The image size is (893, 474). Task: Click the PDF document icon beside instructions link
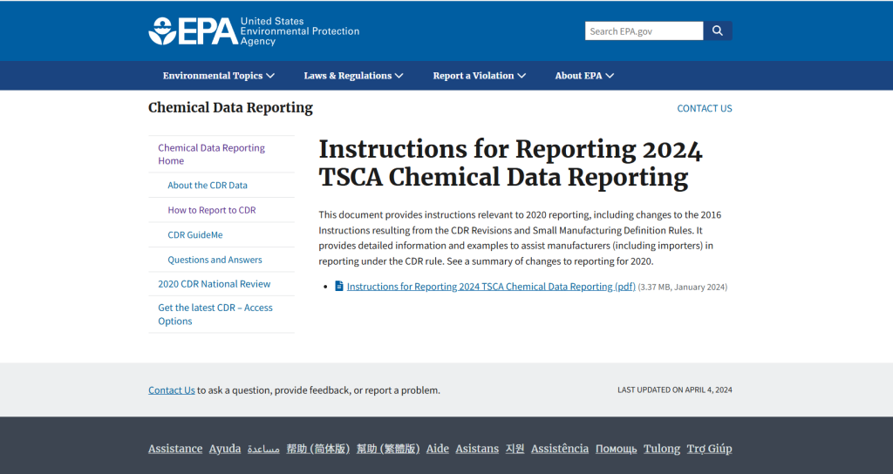pyautogui.click(x=339, y=286)
